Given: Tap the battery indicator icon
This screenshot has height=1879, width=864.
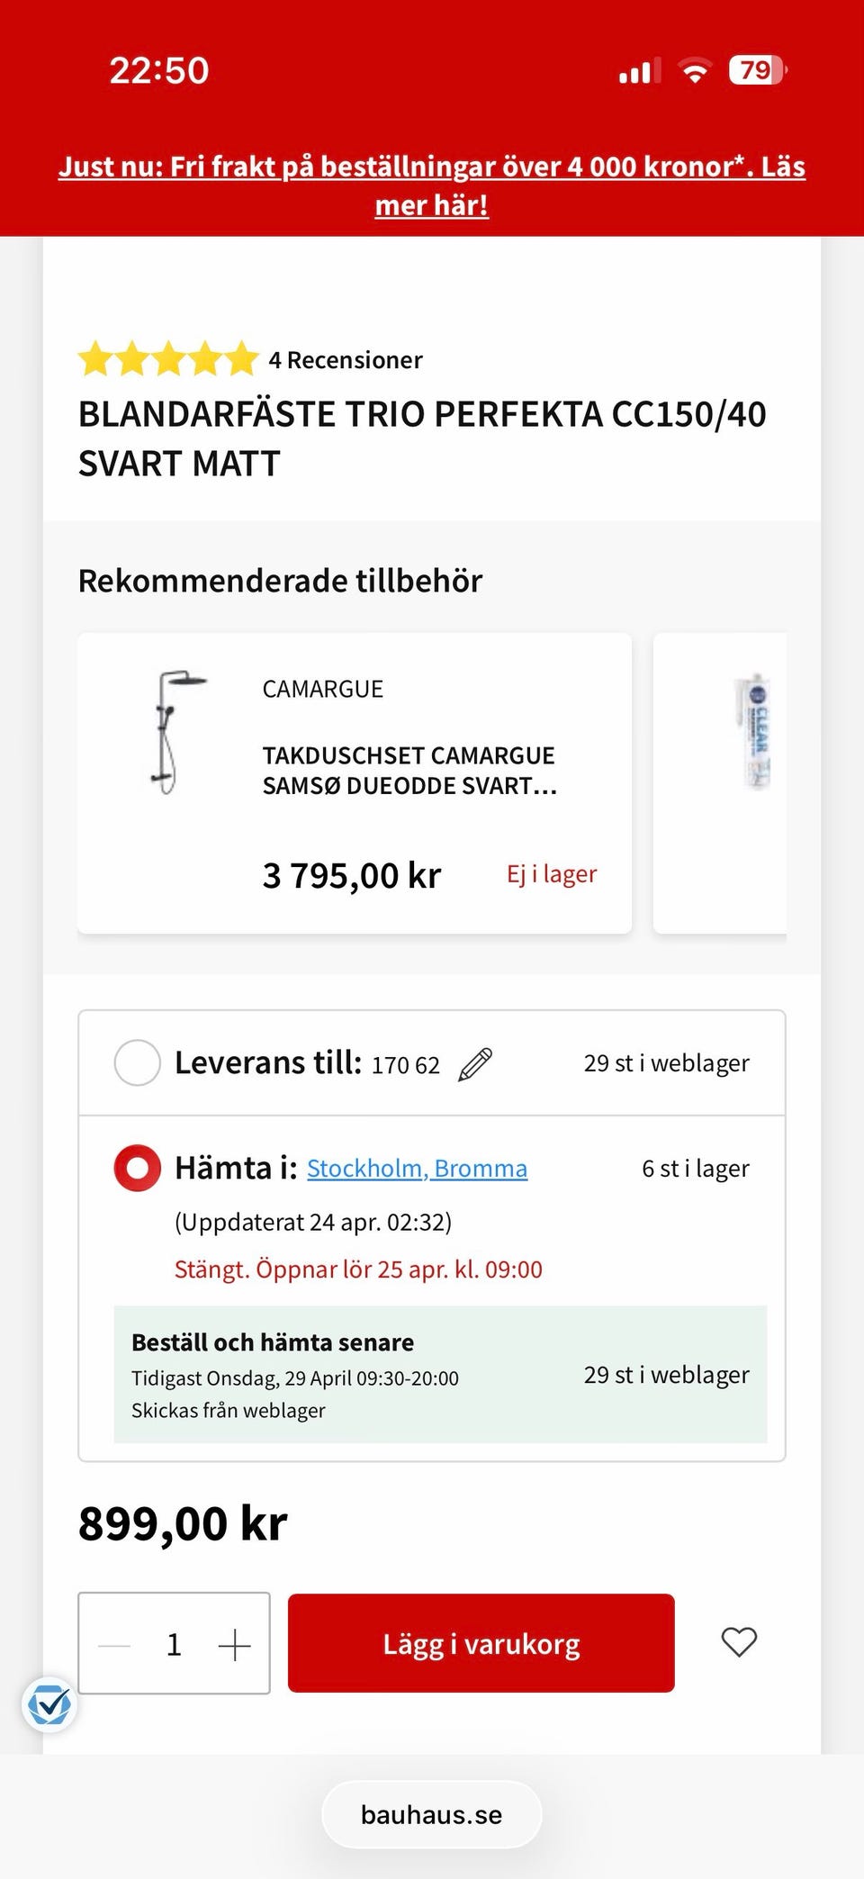Looking at the screenshot, I should (757, 70).
